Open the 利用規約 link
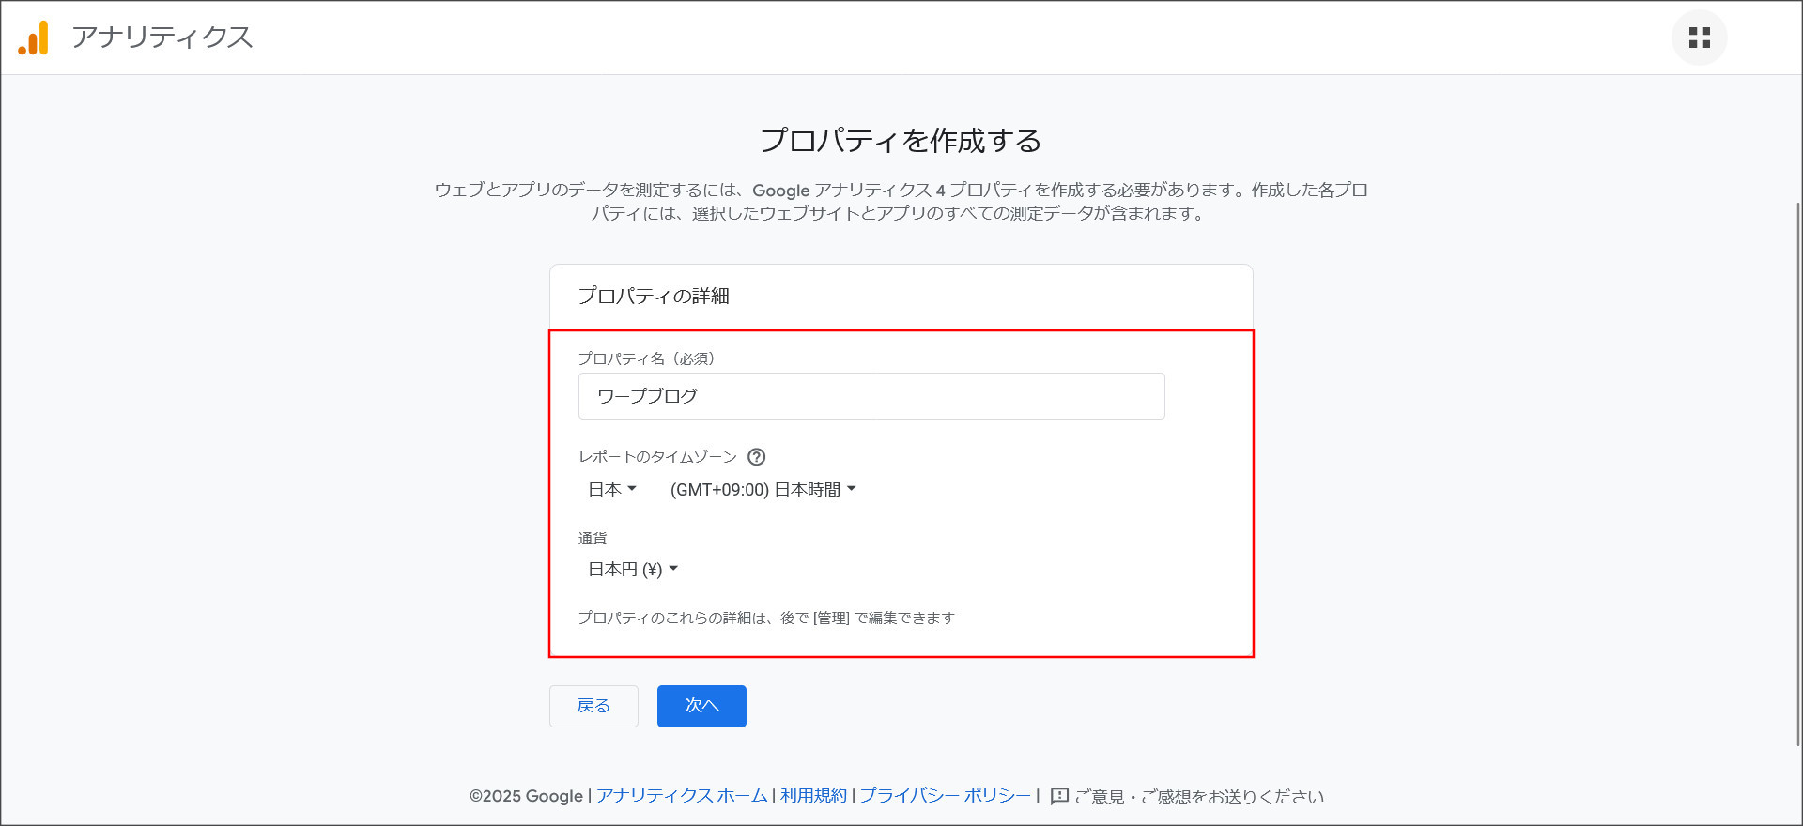 pos(813,796)
